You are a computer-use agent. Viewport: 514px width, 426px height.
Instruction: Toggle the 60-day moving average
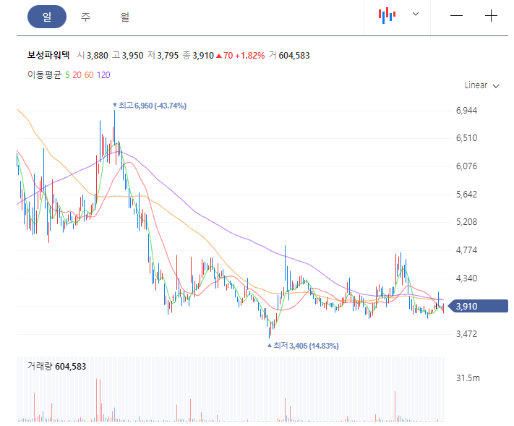pyautogui.click(x=89, y=75)
